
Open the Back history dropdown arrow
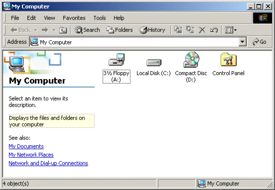(36, 30)
